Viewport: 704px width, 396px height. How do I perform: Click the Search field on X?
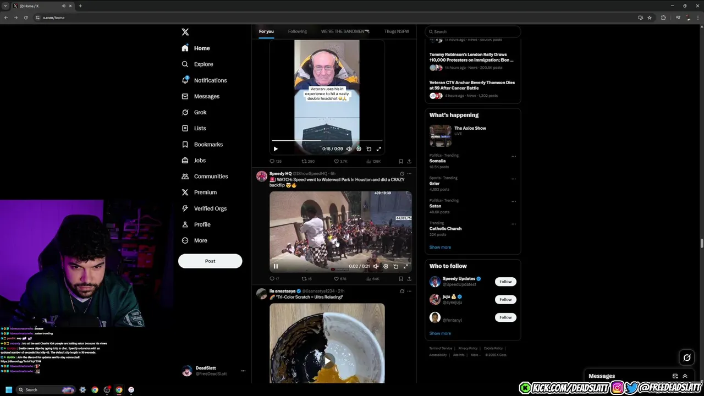pyautogui.click(x=473, y=31)
